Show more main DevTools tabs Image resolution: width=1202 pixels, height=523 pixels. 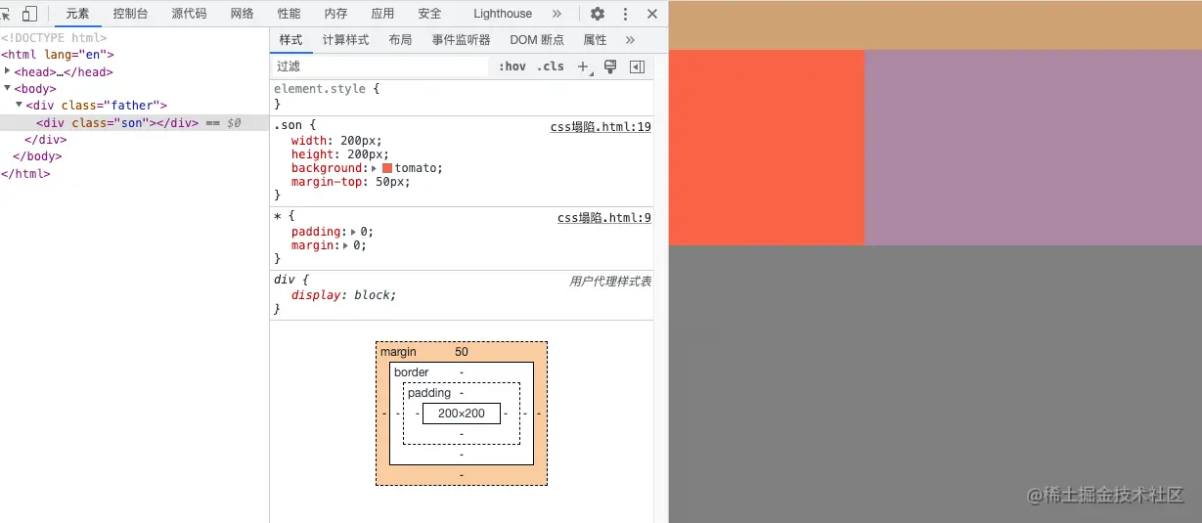(556, 14)
